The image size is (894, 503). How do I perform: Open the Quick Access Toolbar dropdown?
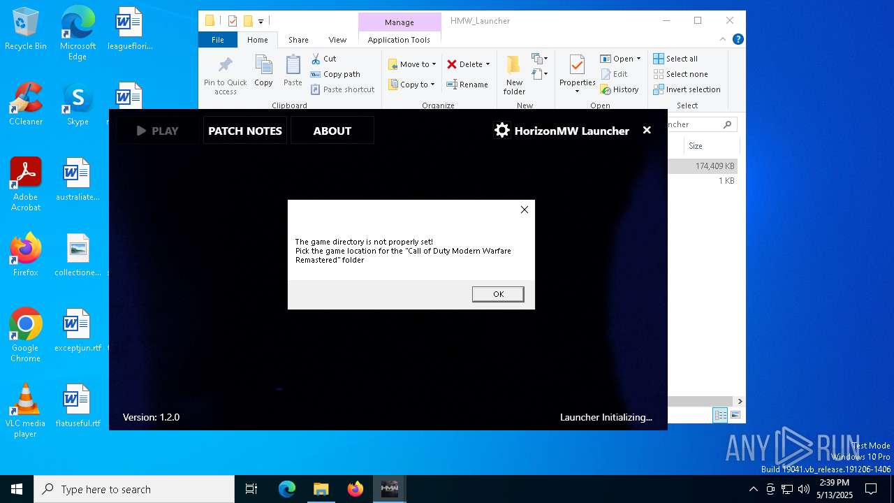(261, 21)
